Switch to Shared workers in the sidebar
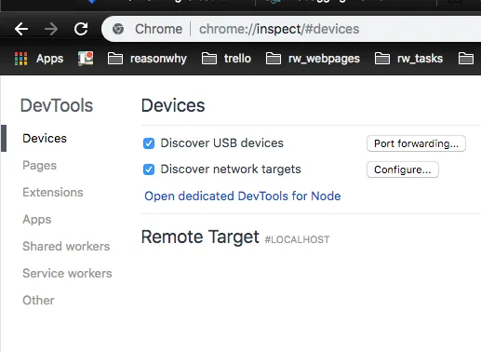The width and height of the screenshot is (481, 352). (66, 246)
